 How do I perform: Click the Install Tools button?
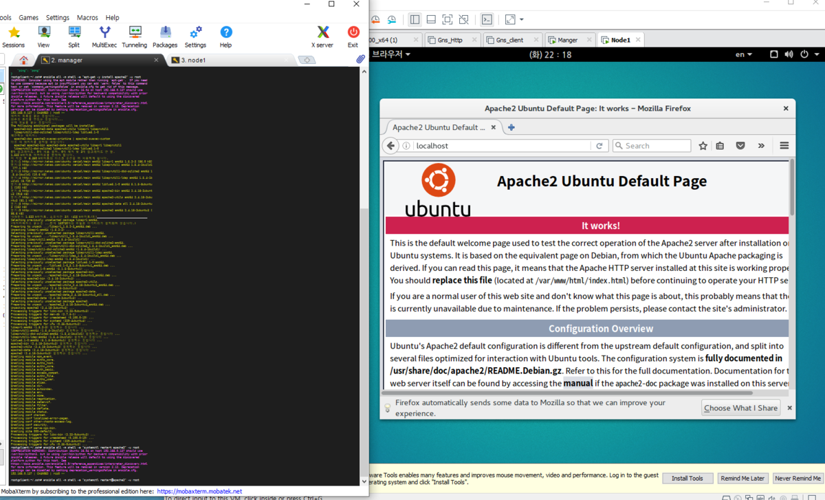[x=687, y=478]
